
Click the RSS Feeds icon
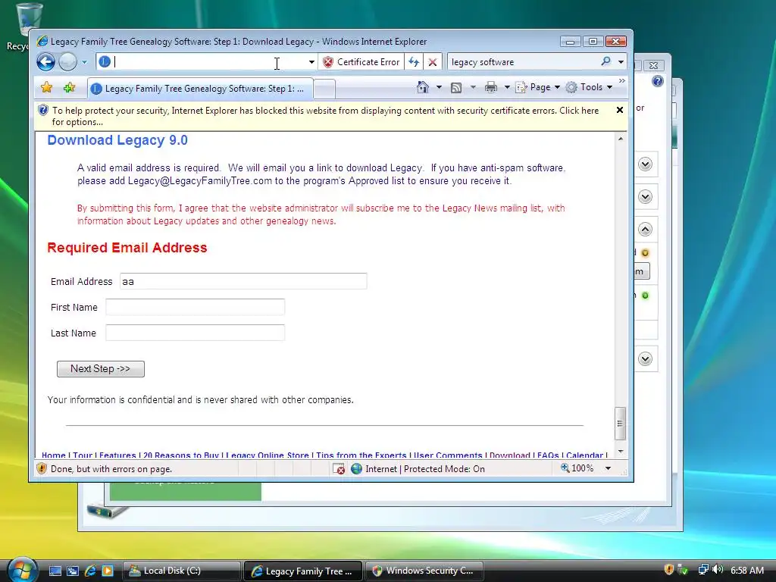point(456,88)
